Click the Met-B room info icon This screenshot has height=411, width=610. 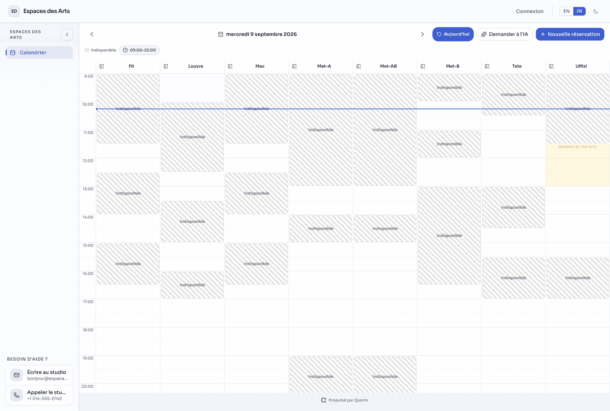(423, 66)
